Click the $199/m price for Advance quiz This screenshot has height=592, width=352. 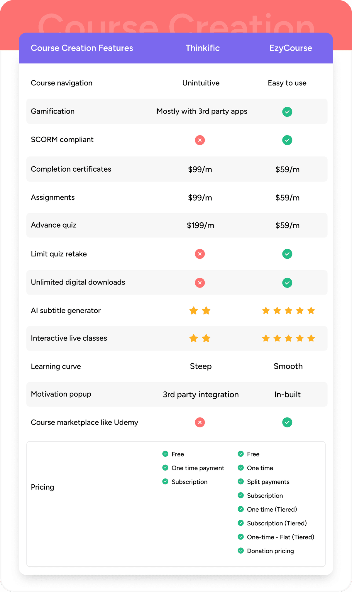point(200,225)
